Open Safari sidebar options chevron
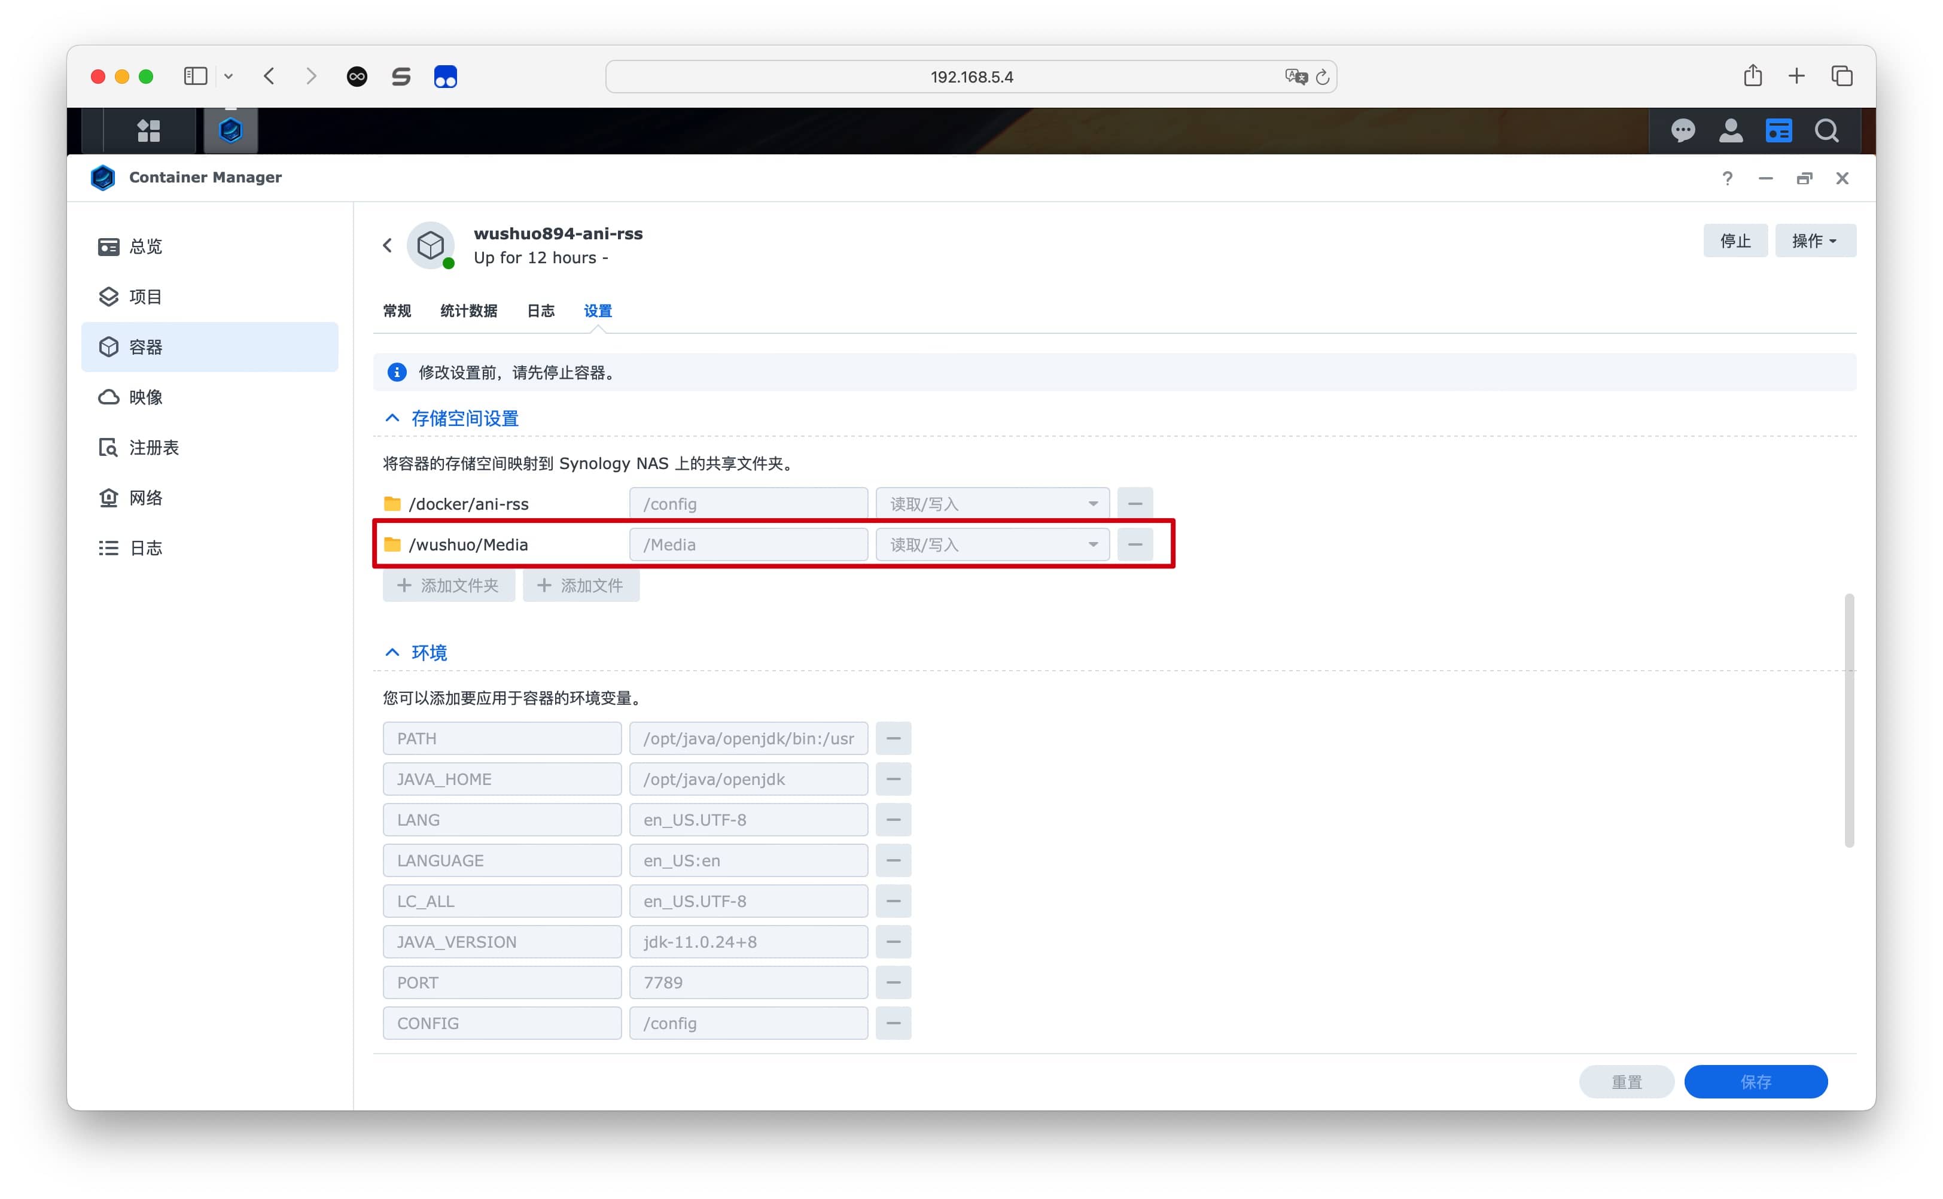1943x1199 pixels. click(x=229, y=76)
